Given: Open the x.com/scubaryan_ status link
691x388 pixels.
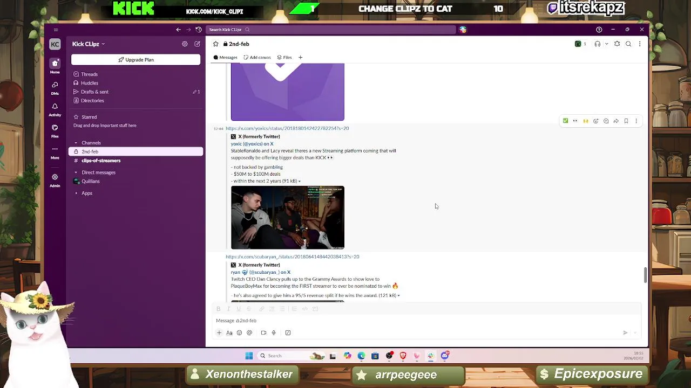Looking at the screenshot, I should (292, 257).
